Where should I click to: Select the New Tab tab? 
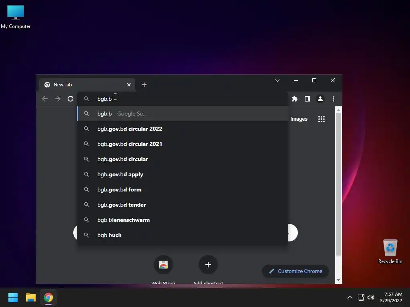click(x=87, y=85)
